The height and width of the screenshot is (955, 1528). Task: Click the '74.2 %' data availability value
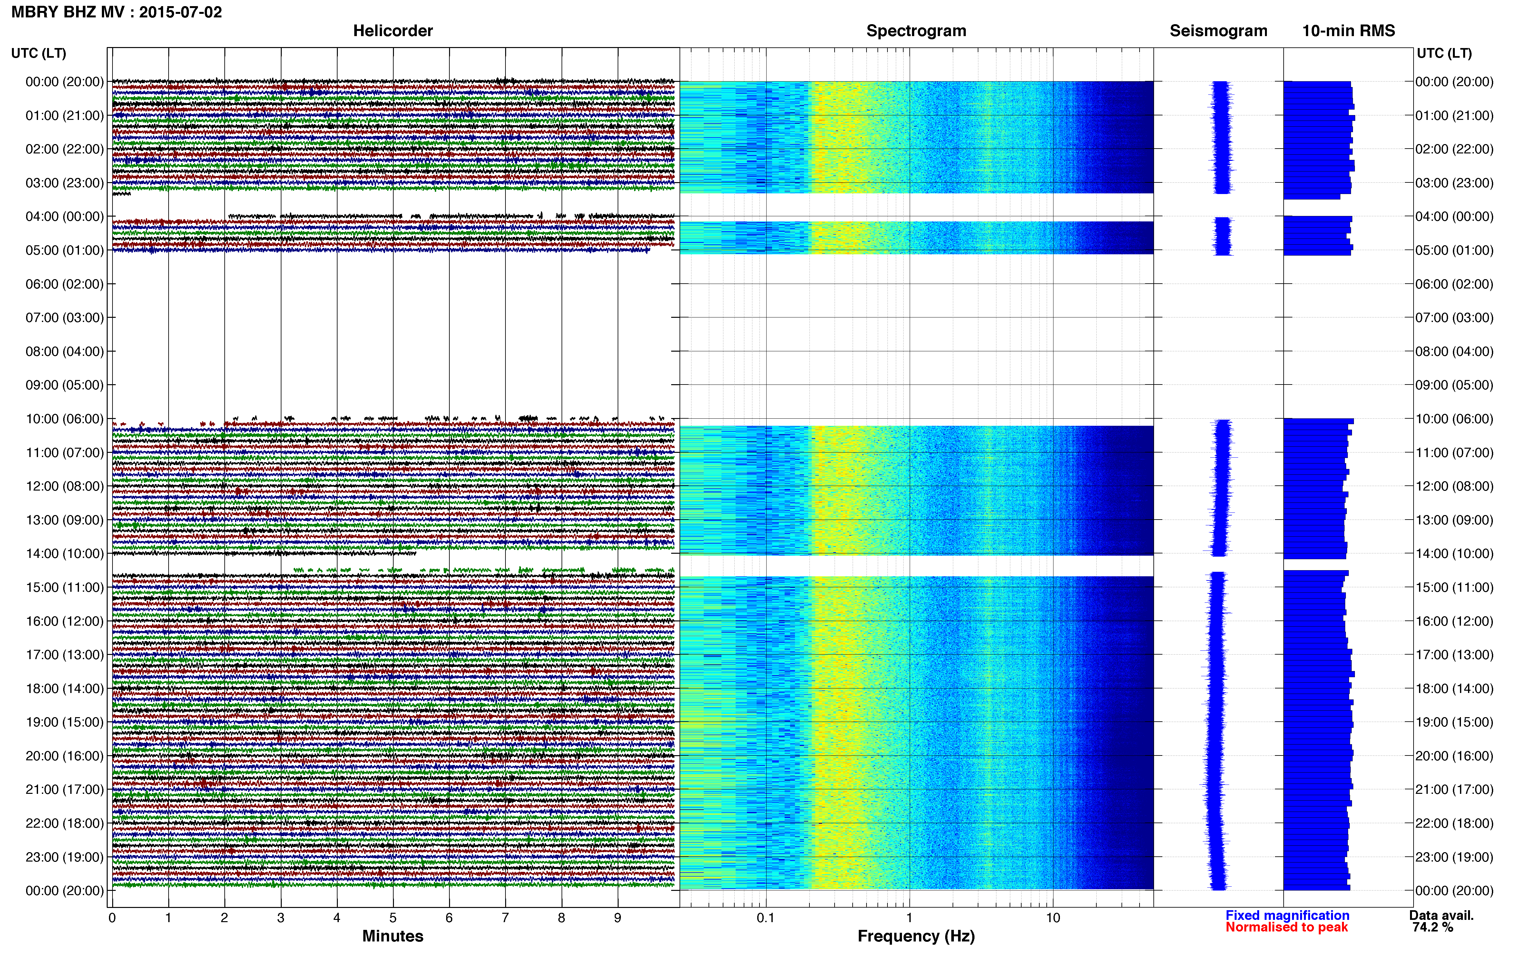pos(1433,927)
